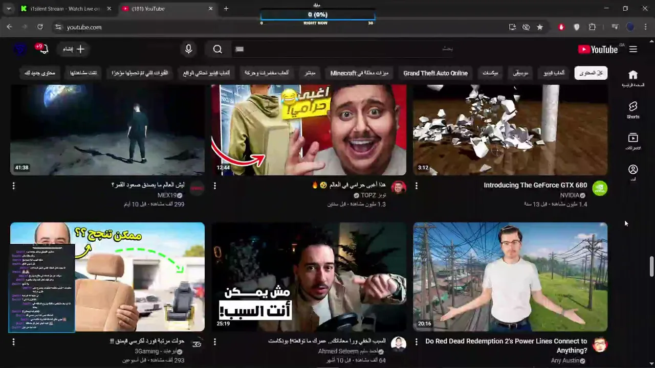Image resolution: width=655 pixels, height=368 pixels.
Task: Open the 12:44 TOPZ video thumbnail
Action: 309,130
